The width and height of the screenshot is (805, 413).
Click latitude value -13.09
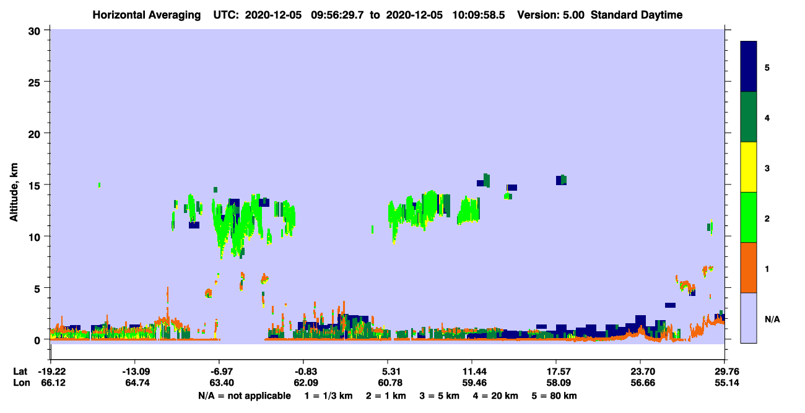click(x=135, y=372)
